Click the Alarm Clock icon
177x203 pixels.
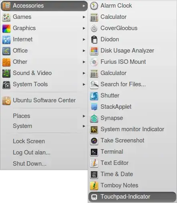pos(94,6)
